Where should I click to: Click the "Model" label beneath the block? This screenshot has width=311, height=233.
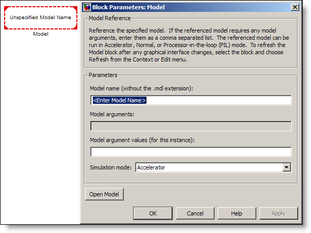point(40,34)
